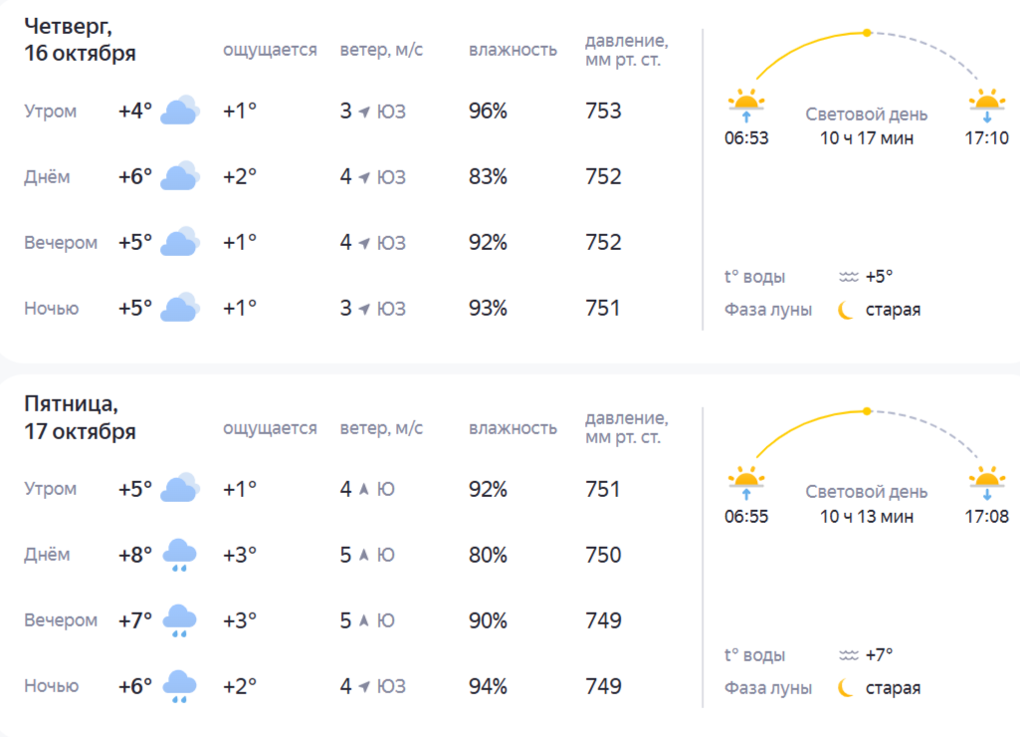Click Friday sunset icon above 17:08
The height and width of the screenshot is (737, 1020).
(986, 483)
